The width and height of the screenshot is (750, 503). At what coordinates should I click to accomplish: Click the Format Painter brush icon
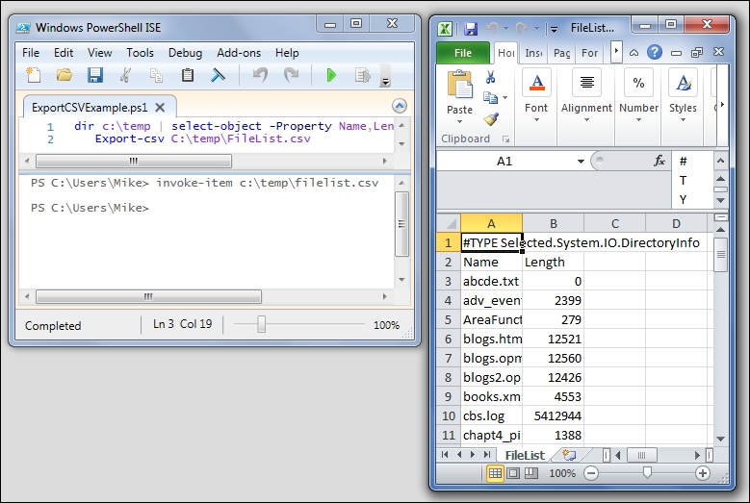point(491,118)
